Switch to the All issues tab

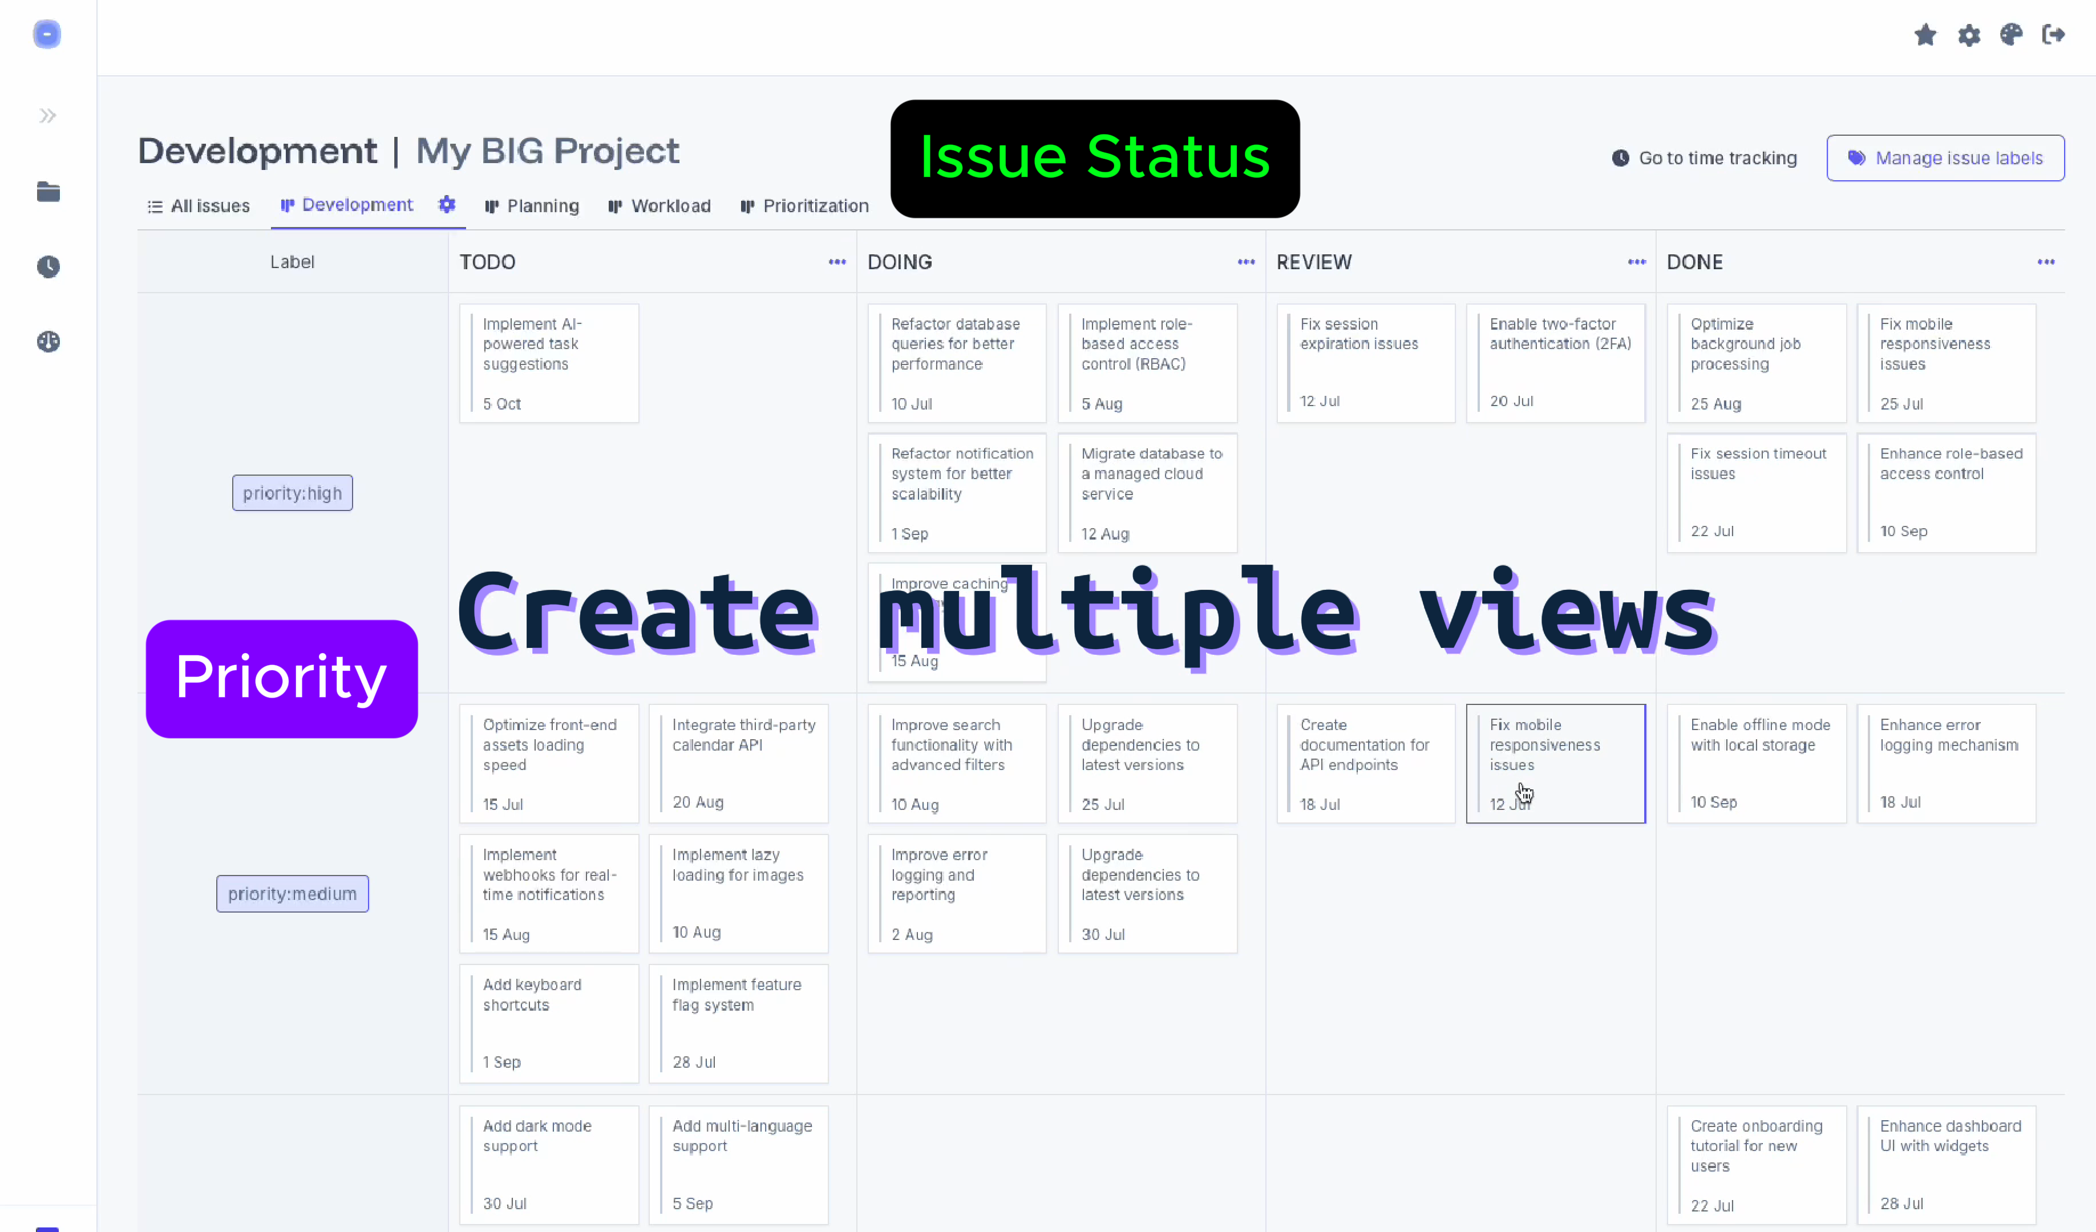click(199, 206)
